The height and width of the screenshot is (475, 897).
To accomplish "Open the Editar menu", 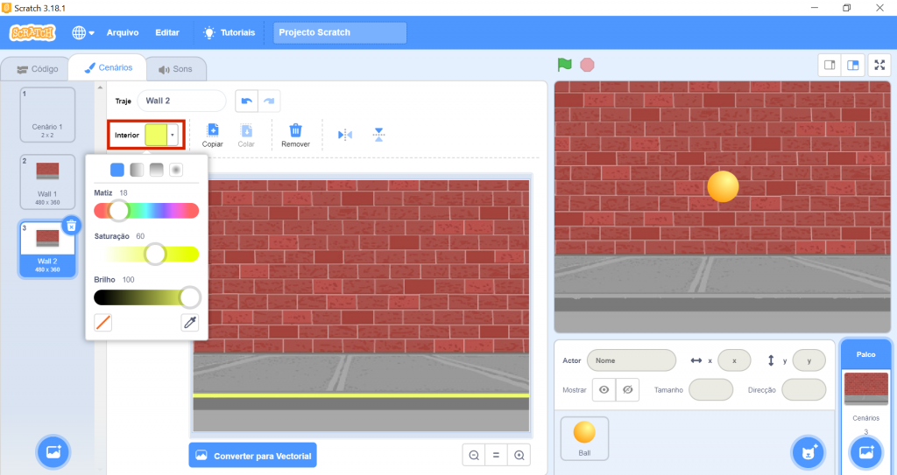I will tap(167, 32).
